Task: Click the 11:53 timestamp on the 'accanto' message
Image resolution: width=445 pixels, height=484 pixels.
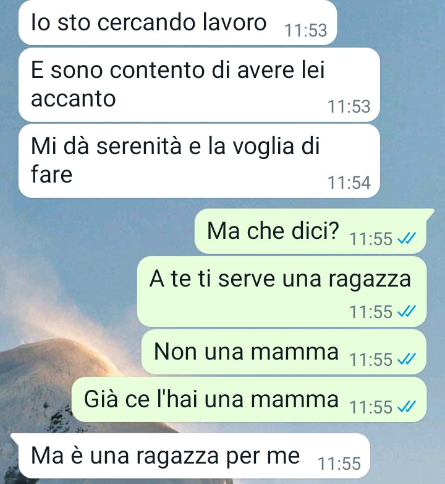Action: 349,106
